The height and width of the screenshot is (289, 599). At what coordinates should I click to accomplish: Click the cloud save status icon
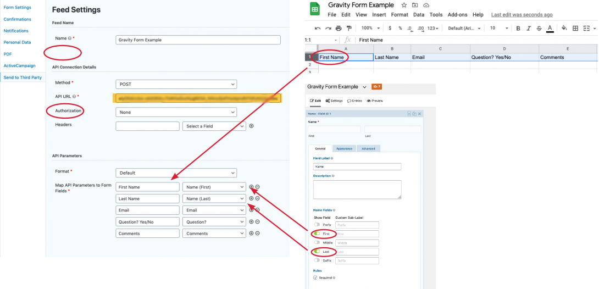pos(426,5)
